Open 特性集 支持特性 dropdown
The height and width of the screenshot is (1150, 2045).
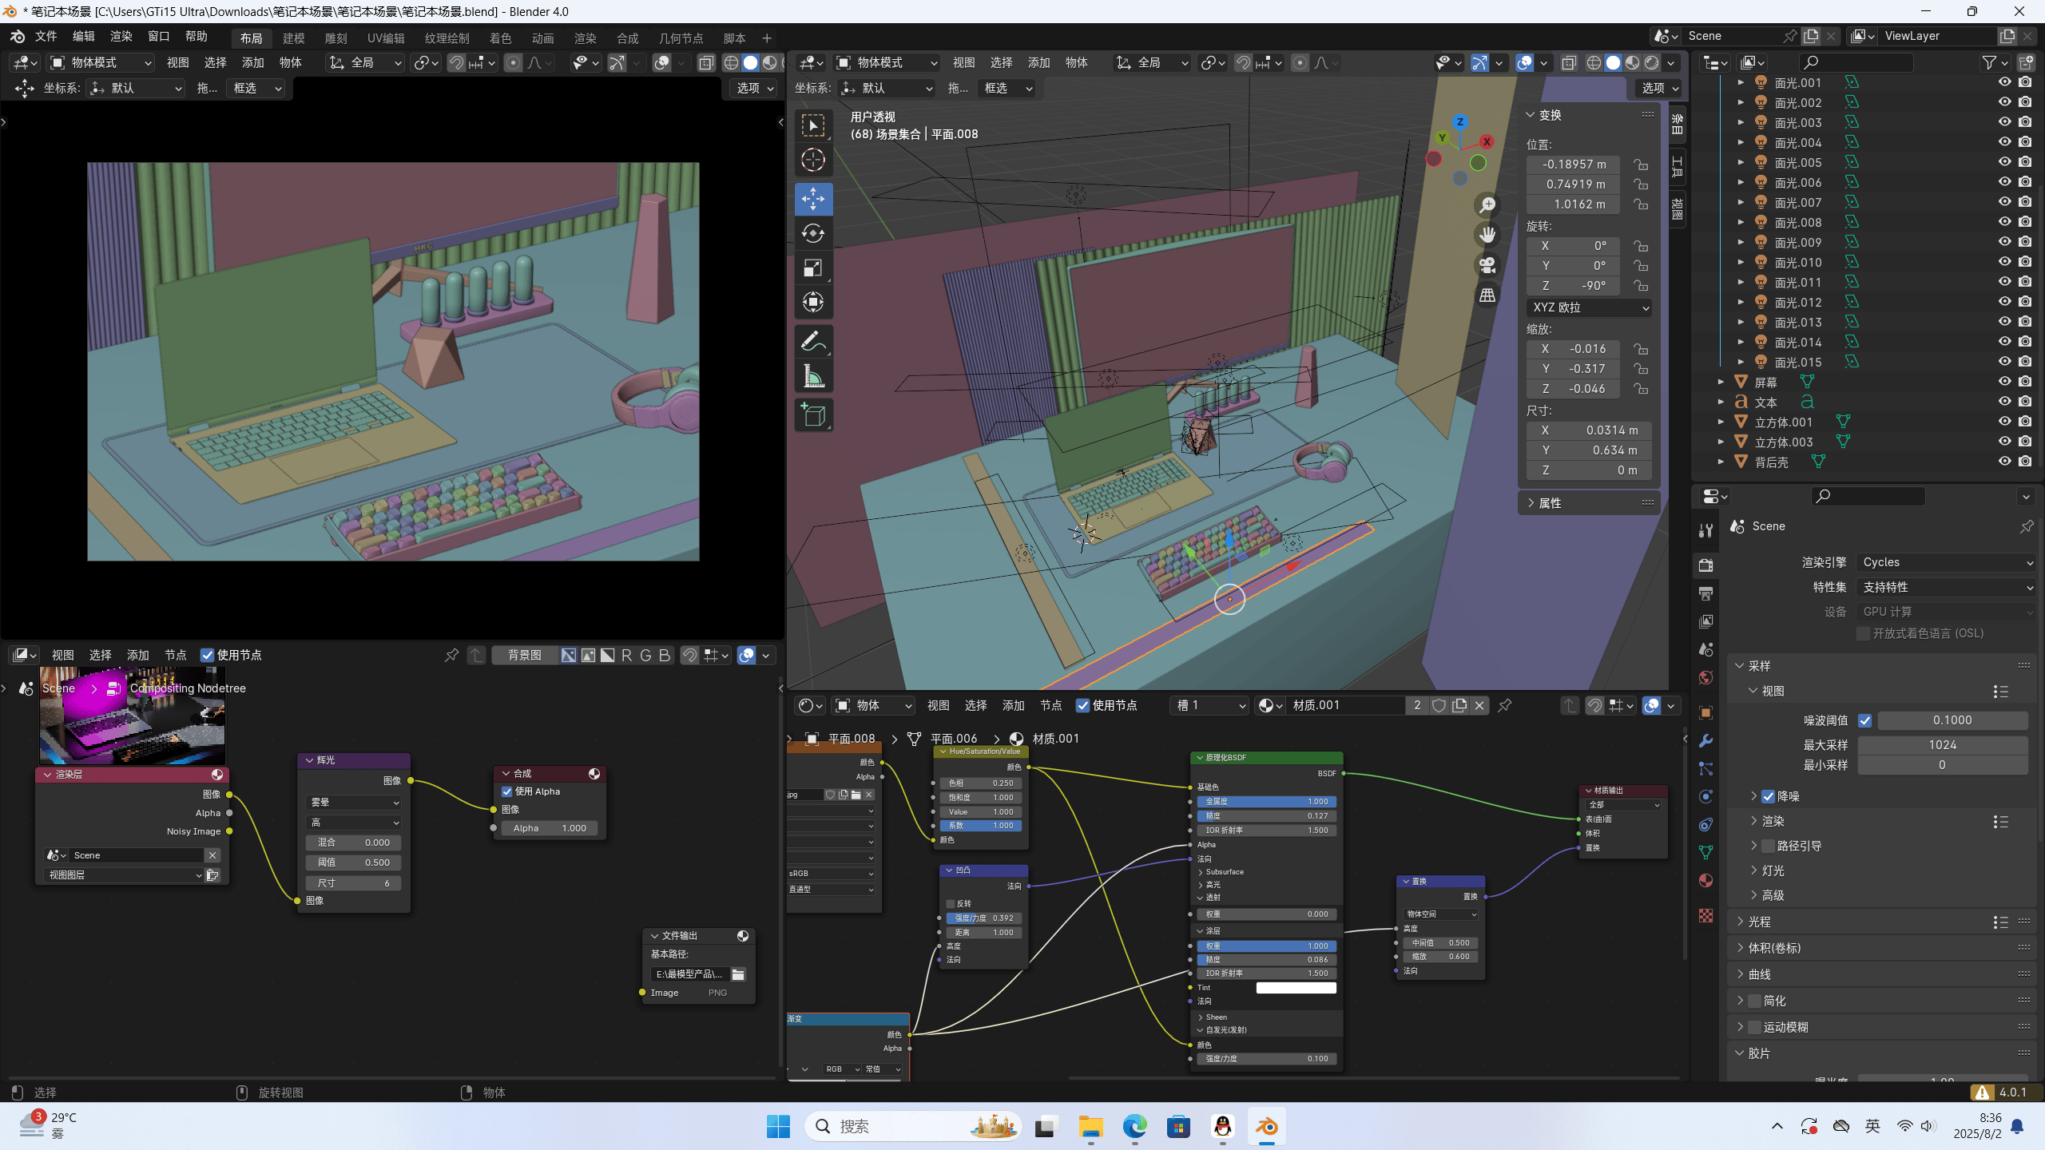[x=1946, y=587]
